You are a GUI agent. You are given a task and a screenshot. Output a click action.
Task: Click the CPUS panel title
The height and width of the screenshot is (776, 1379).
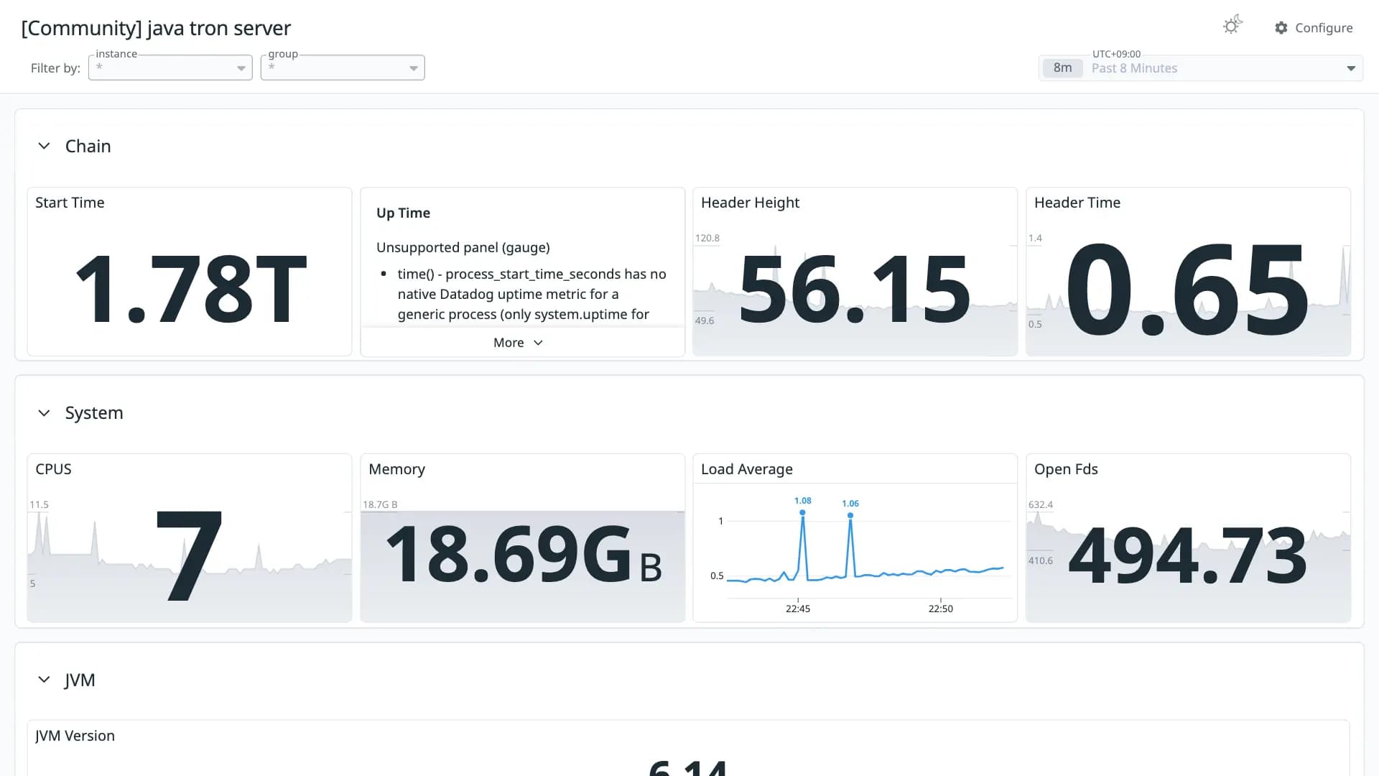tap(54, 469)
